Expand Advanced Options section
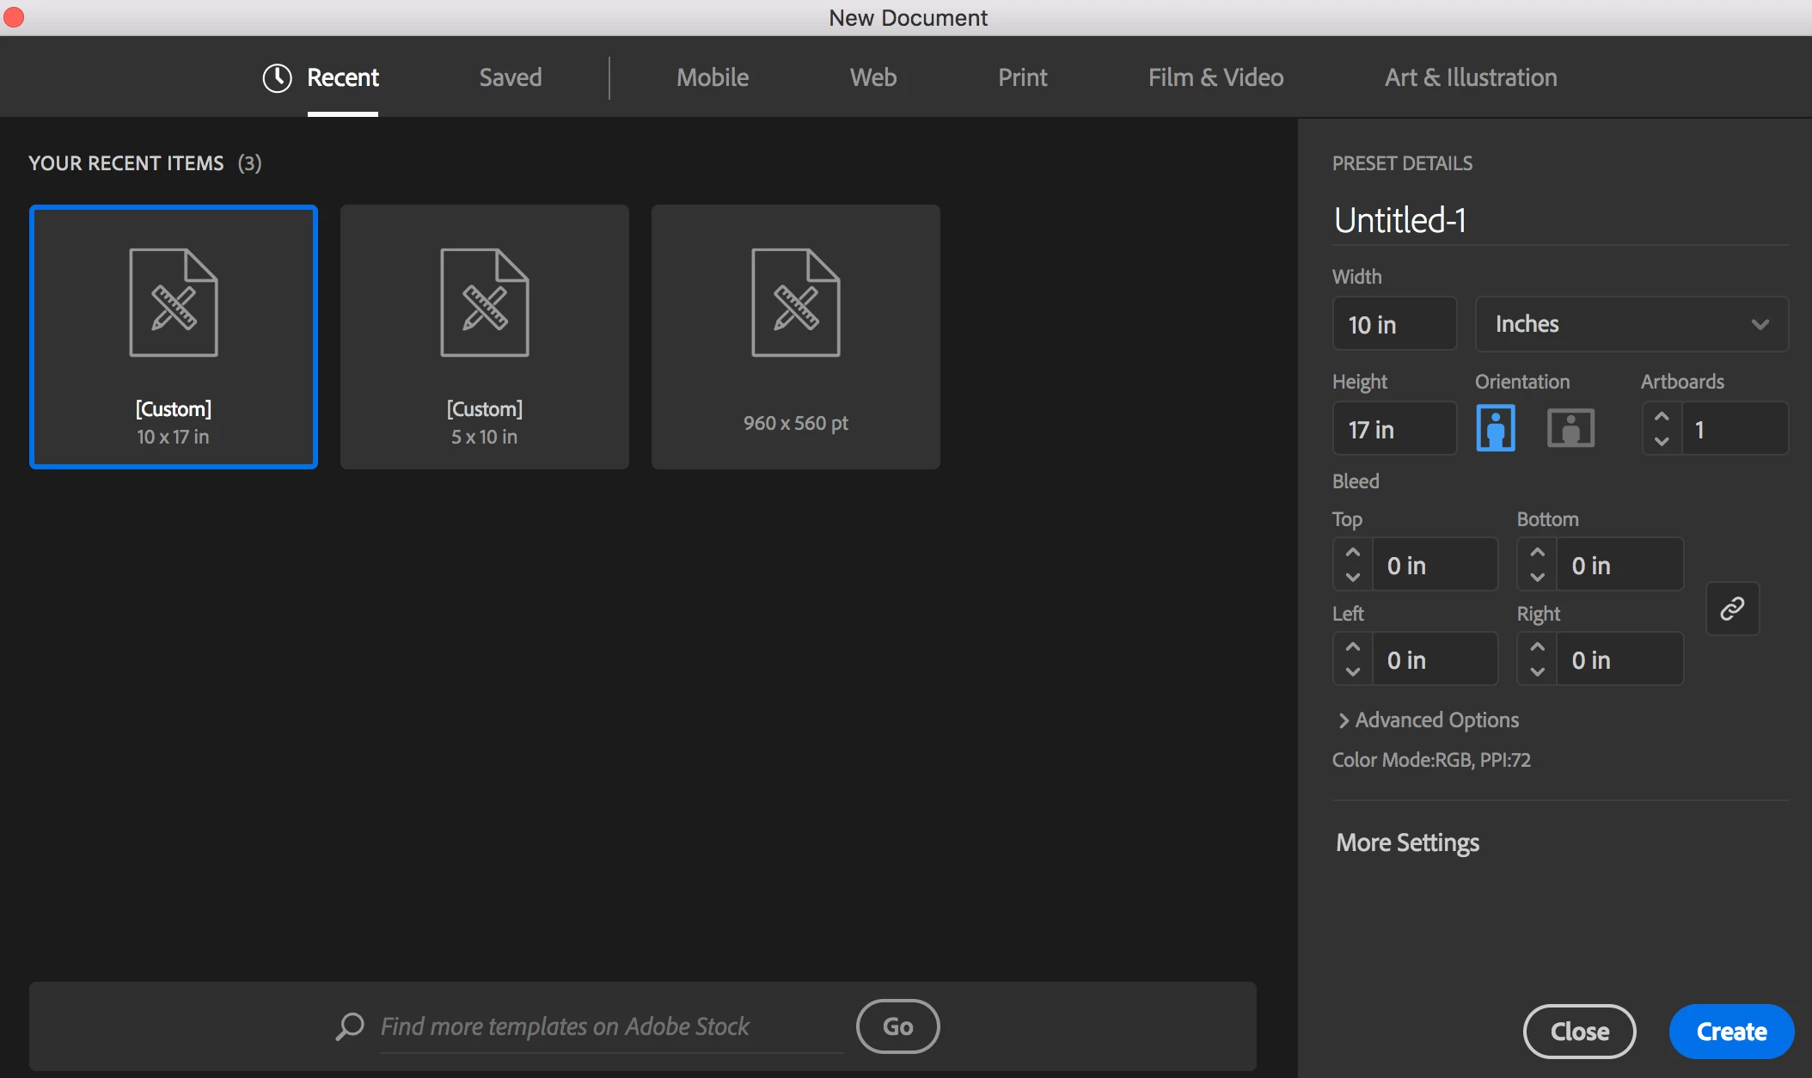Image resolution: width=1812 pixels, height=1078 pixels. 1429,720
